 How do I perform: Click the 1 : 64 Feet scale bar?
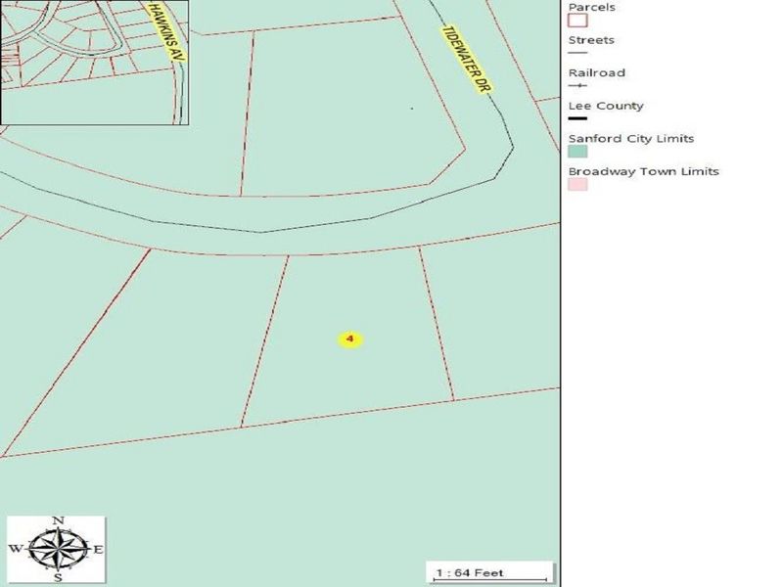pos(490,573)
